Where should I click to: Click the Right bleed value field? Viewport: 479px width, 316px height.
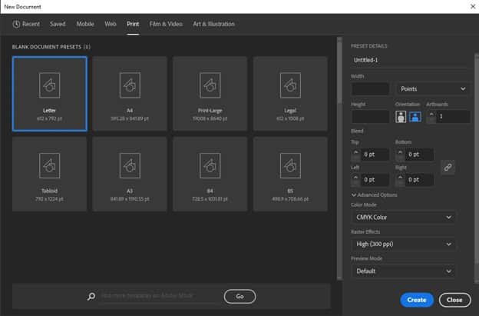pyautogui.click(x=420, y=180)
